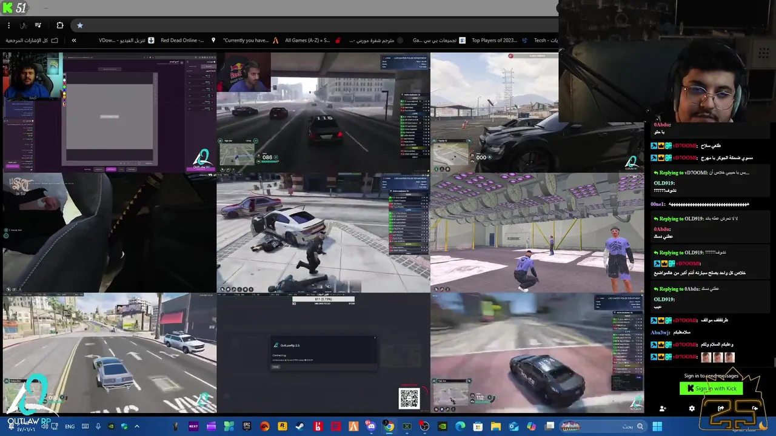Open the Tecsh bookmark

point(546,40)
